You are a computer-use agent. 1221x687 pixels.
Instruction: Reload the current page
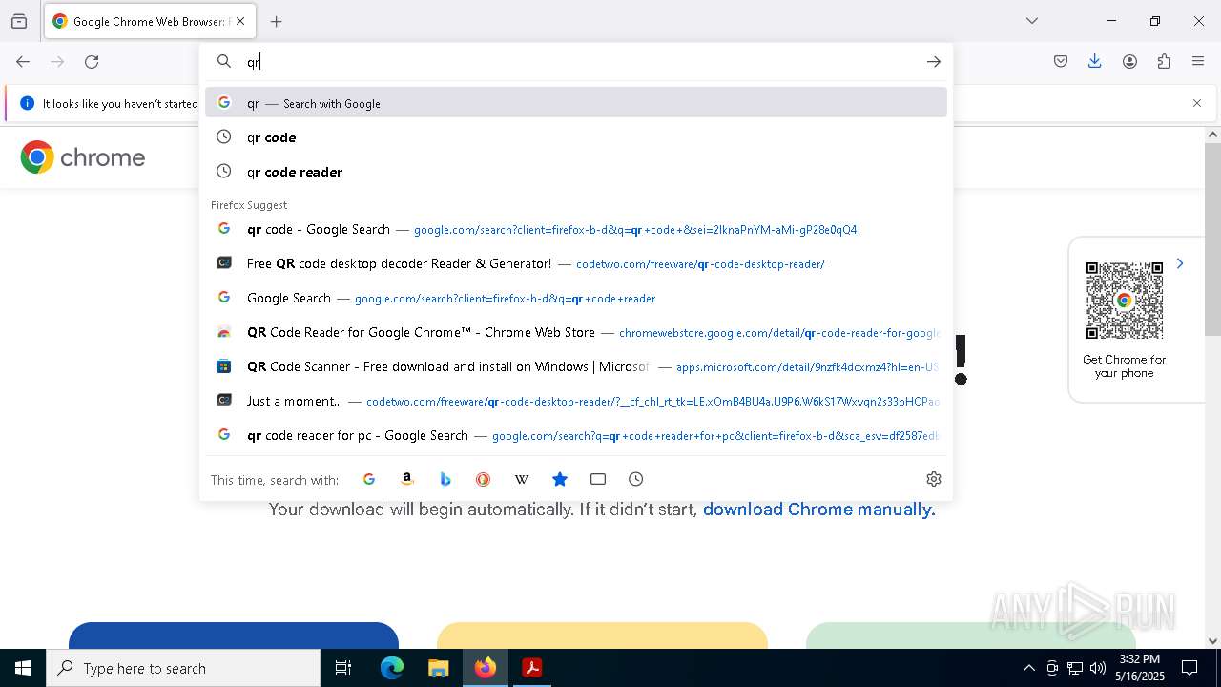pos(92,62)
